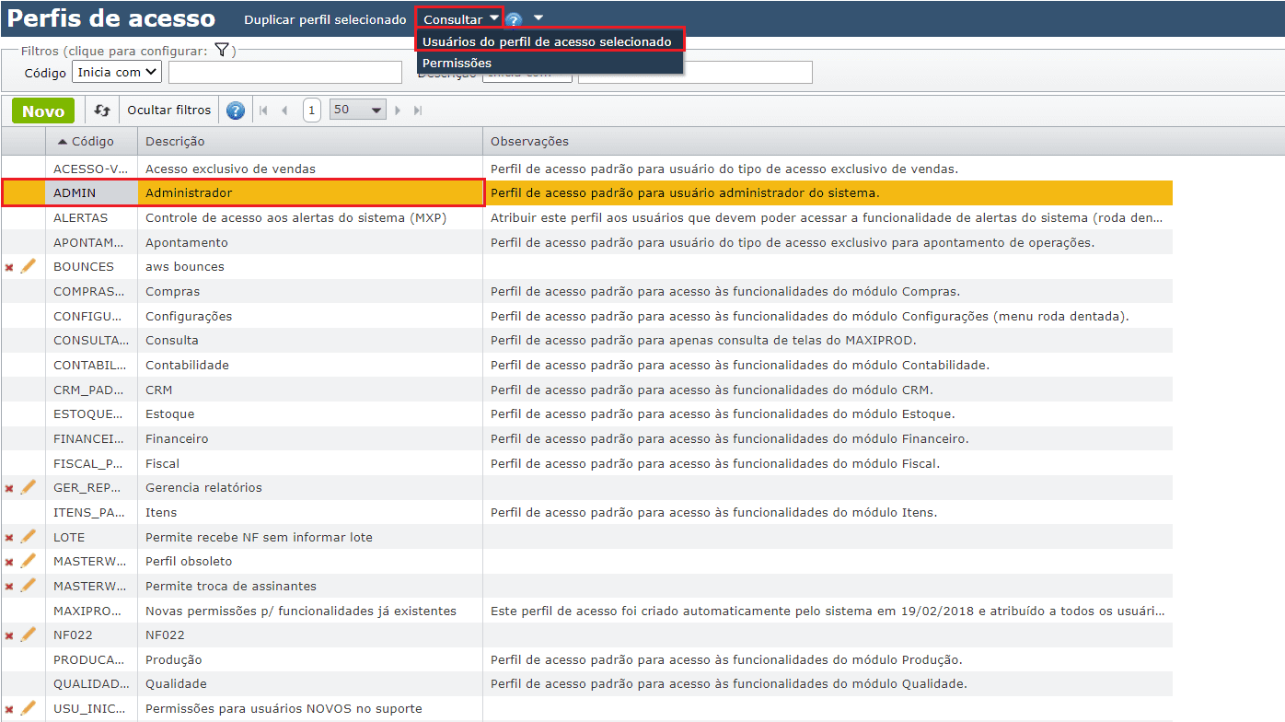1285x722 pixels.
Task: Click 'Ocultar filtros' to hide filters
Action: click(x=169, y=111)
